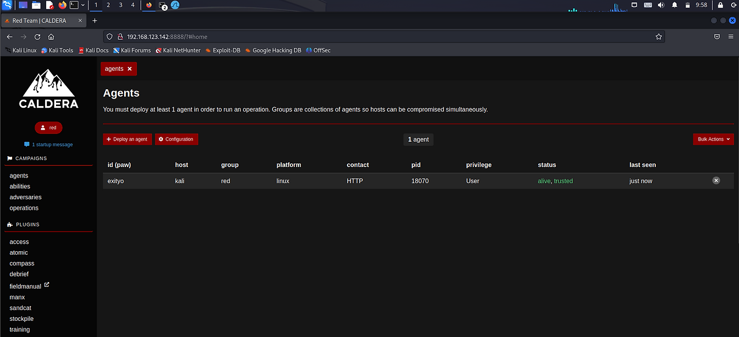The image size is (739, 337).
Task: Select the Red Team | CALDERA browser tab
Action: (x=43, y=20)
